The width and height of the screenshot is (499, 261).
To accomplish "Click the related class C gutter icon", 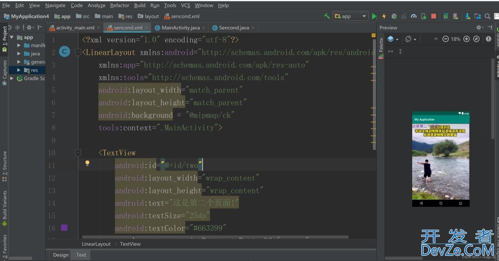I will coord(64,51).
